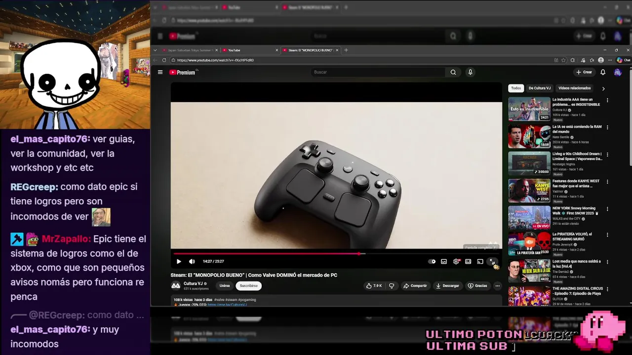The image size is (632, 355).
Task: Go back with browser back arrow
Action: 155,60
